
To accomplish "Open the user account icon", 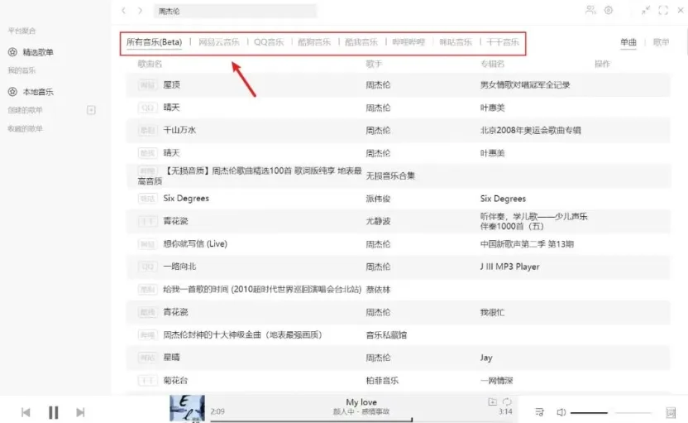I will coord(590,10).
